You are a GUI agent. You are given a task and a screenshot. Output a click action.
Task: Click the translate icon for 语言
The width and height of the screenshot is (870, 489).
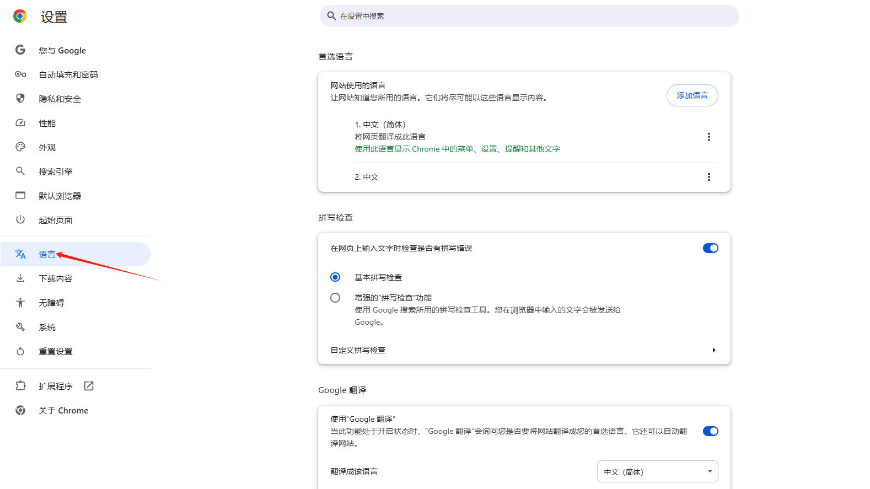coord(20,254)
